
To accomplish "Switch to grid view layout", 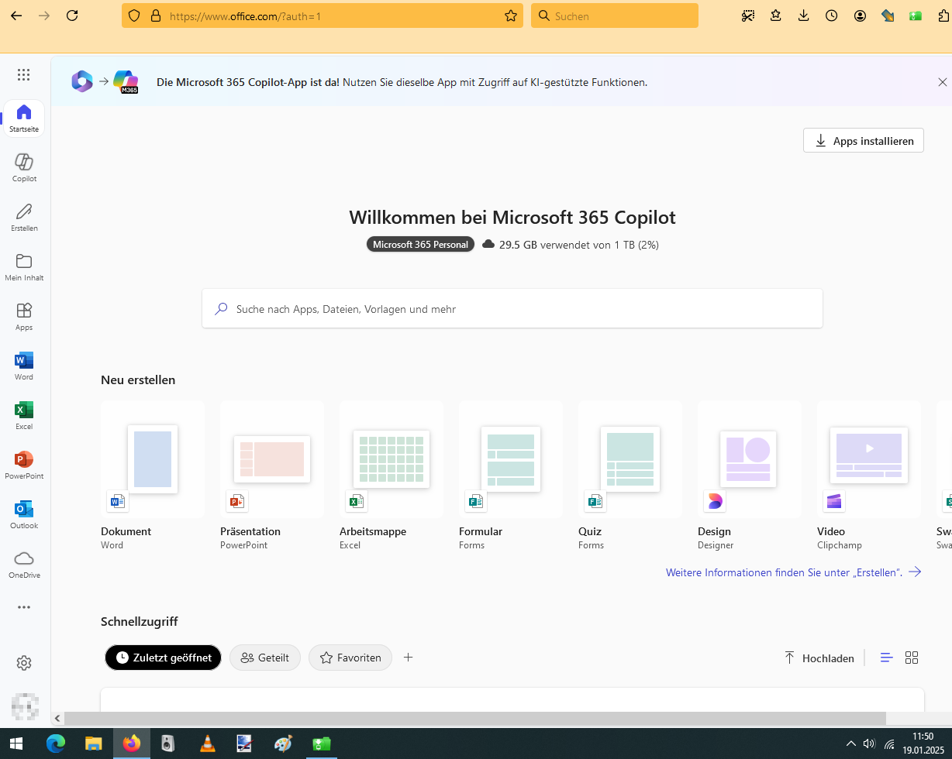I will [x=912, y=658].
